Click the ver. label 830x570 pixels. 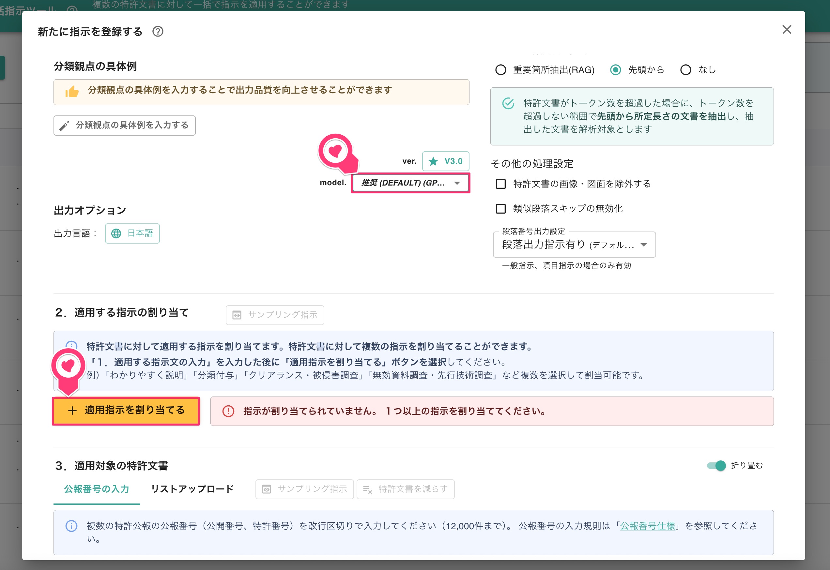409,161
